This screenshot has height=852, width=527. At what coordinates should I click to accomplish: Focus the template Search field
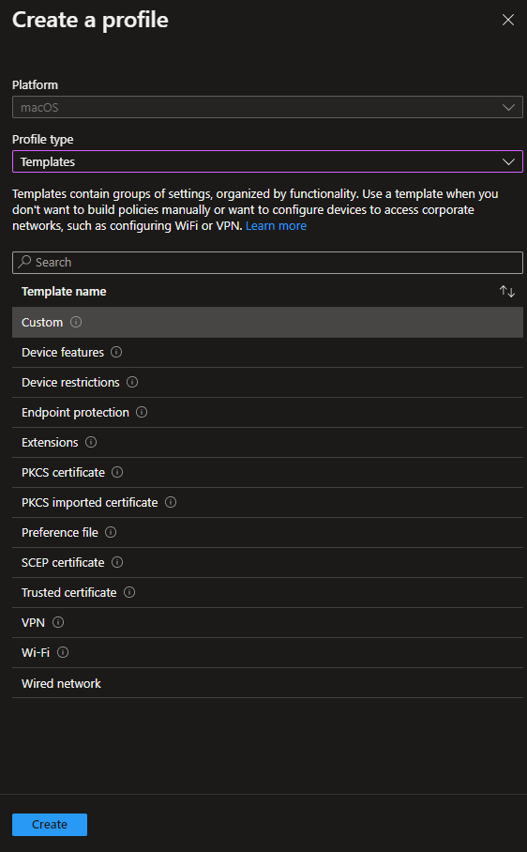click(267, 263)
